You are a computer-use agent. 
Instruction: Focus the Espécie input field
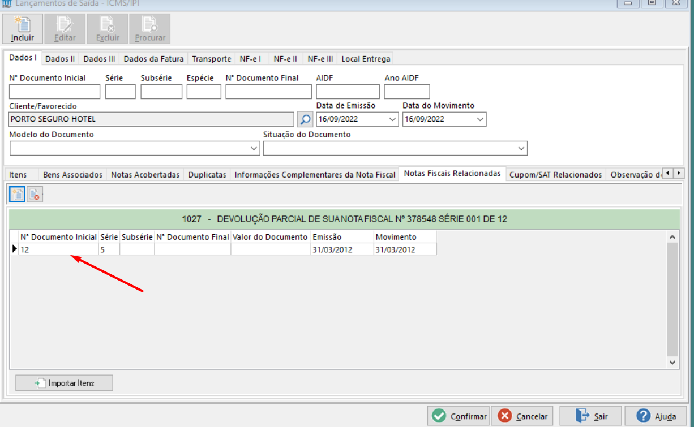tap(204, 92)
